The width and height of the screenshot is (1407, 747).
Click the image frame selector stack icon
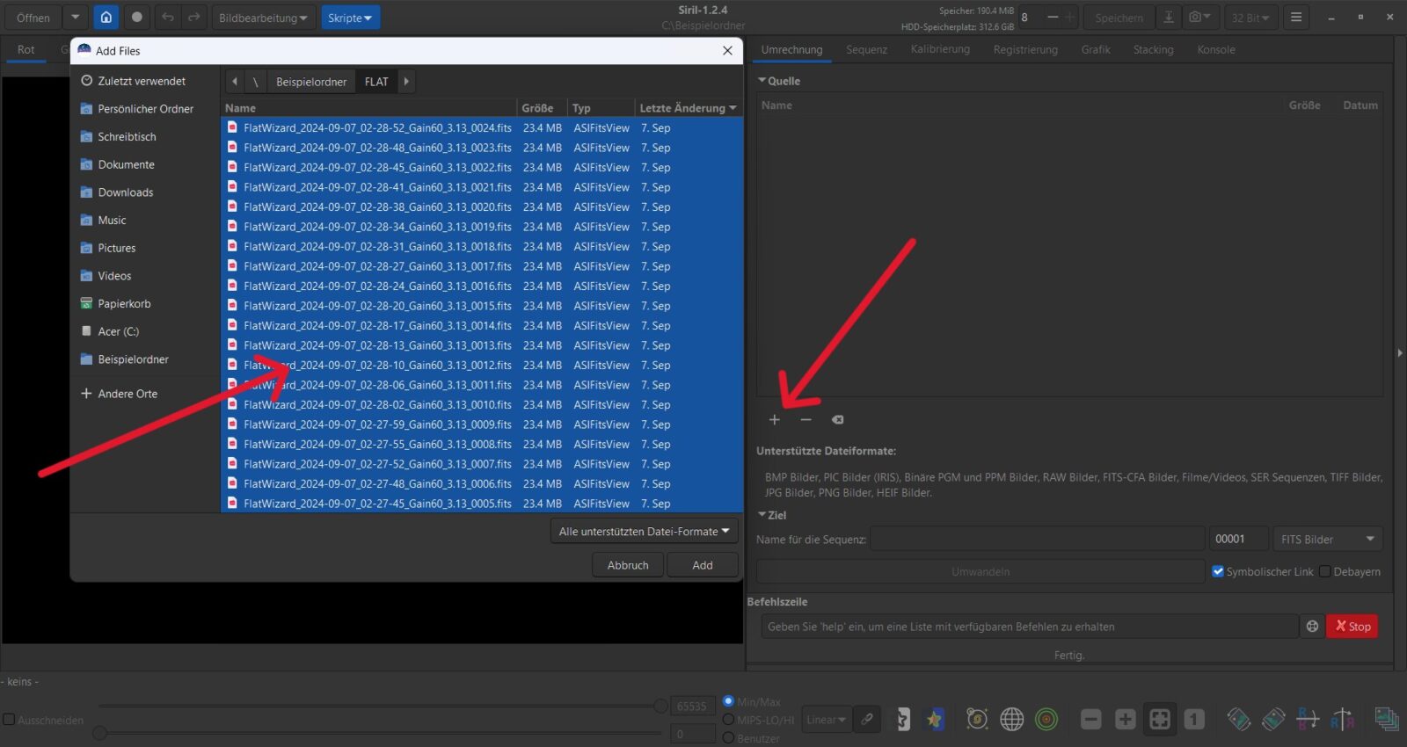click(1387, 720)
